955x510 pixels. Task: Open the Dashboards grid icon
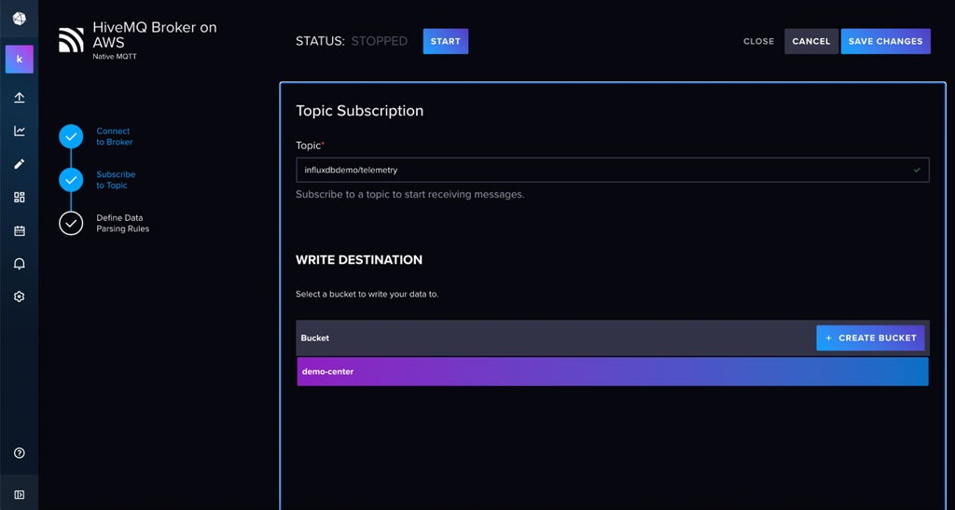coord(20,197)
